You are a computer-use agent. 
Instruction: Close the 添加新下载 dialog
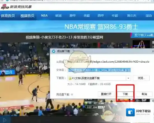[153, 51]
